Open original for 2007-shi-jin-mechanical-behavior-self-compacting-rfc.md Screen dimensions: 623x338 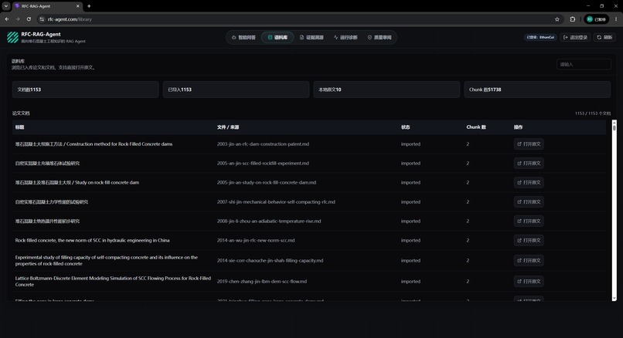pos(529,202)
